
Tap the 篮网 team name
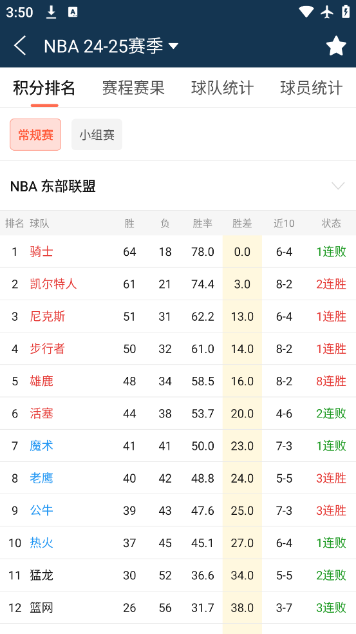pos(42,608)
